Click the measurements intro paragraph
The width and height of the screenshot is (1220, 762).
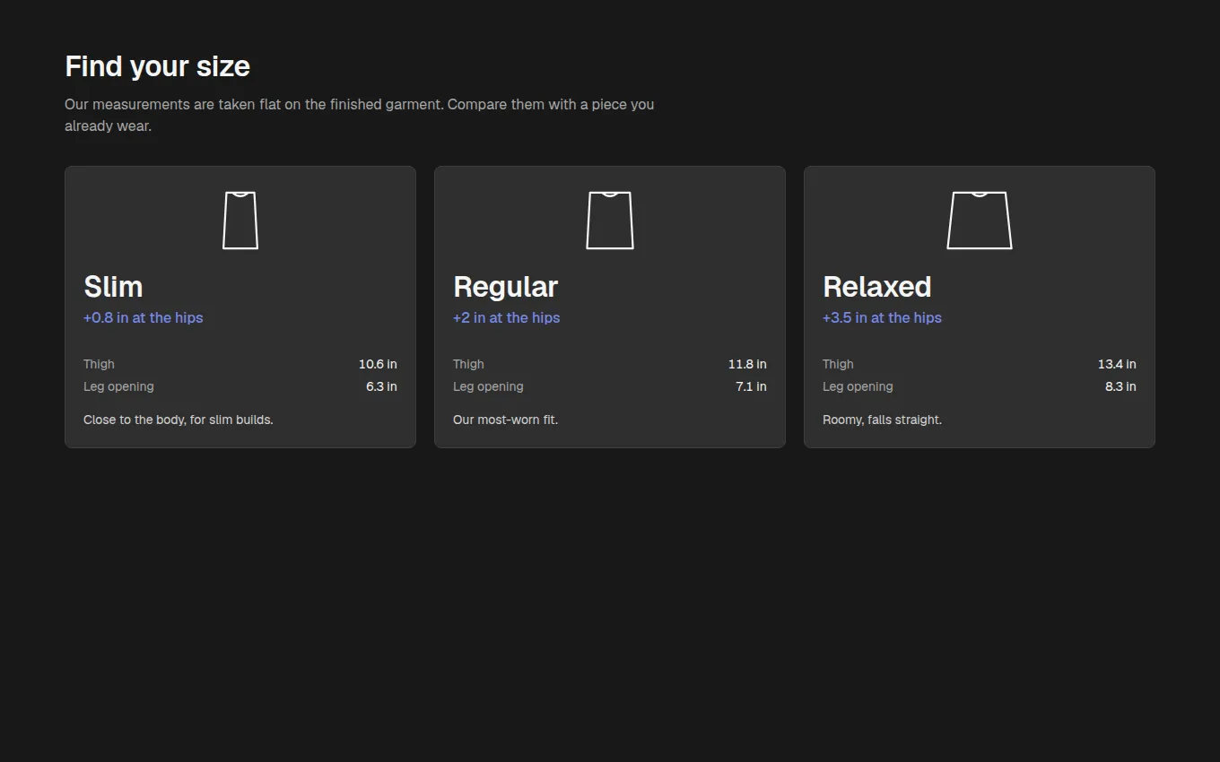359,115
